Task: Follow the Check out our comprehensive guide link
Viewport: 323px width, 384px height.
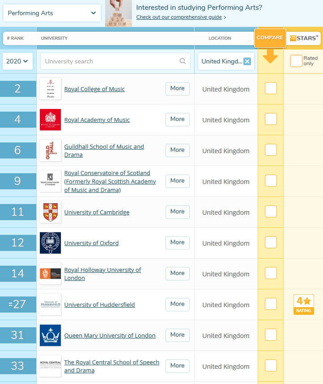Action: point(179,17)
